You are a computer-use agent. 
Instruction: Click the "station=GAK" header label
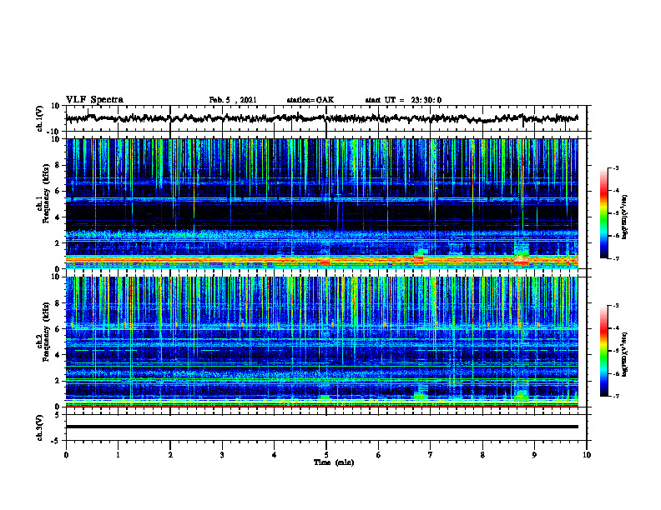click(310, 100)
